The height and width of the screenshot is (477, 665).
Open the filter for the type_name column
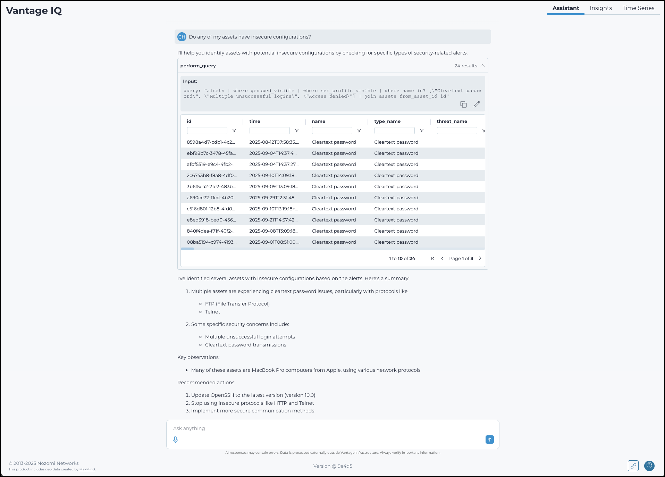tap(422, 130)
